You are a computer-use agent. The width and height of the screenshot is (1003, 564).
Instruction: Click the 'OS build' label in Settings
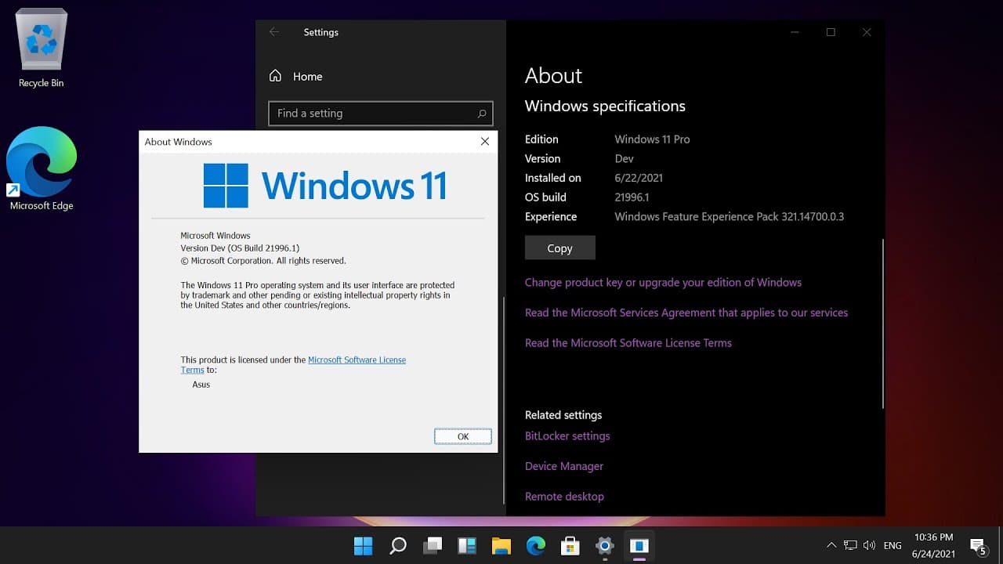pyautogui.click(x=545, y=197)
